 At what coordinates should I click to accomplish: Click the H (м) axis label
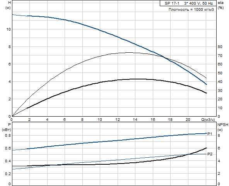click(8, 5)
